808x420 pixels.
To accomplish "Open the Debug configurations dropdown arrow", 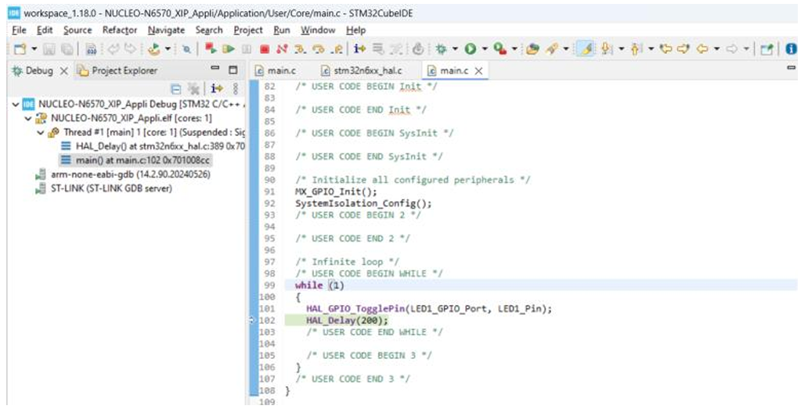I will click(455, 49).
